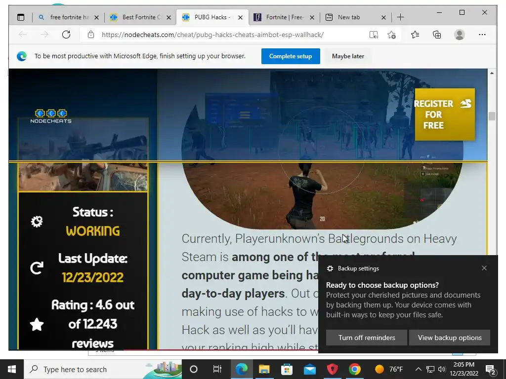Click the View backup options button

click(x=450, y=338)
